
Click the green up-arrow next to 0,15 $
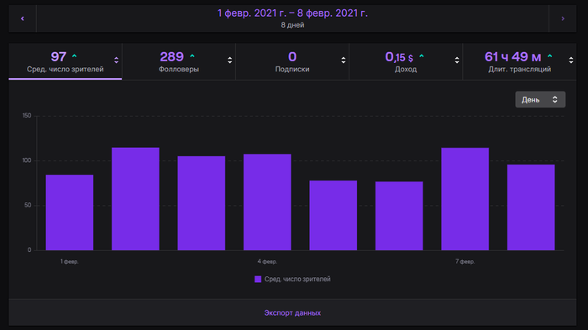(x=422, y=56)
